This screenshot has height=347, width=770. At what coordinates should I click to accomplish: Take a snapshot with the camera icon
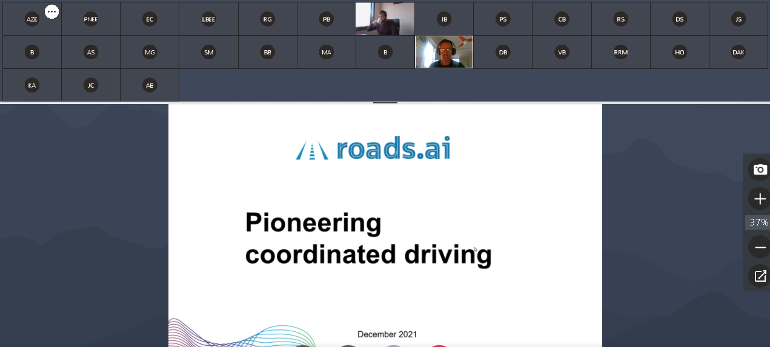[760, 169]
